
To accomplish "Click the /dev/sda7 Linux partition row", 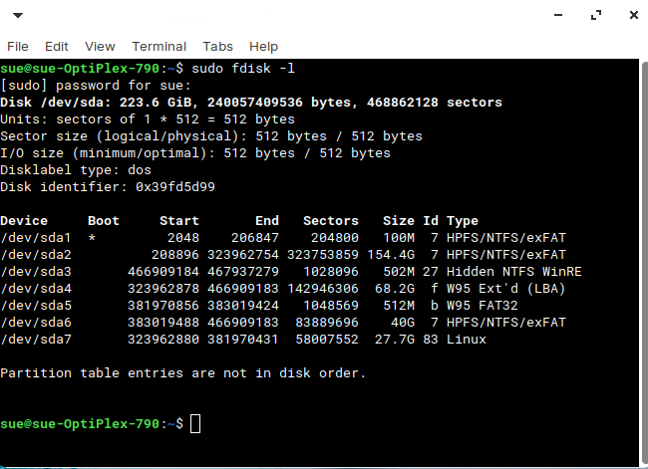I will 243,340.
